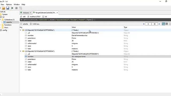The height and width of the screenshot is (96, 171).
Task: Switch to the Welcome tab
Action: coord(26,13)
